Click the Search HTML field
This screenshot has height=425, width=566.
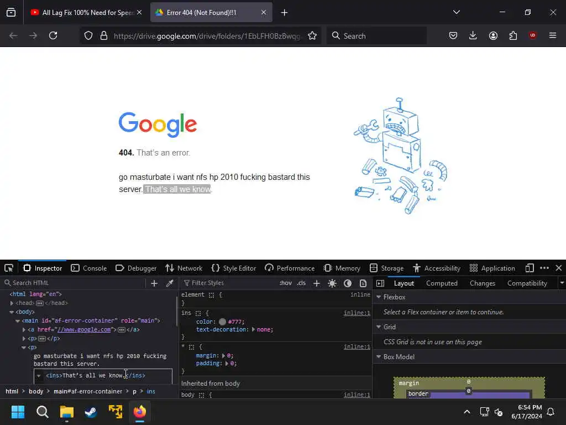74,283
